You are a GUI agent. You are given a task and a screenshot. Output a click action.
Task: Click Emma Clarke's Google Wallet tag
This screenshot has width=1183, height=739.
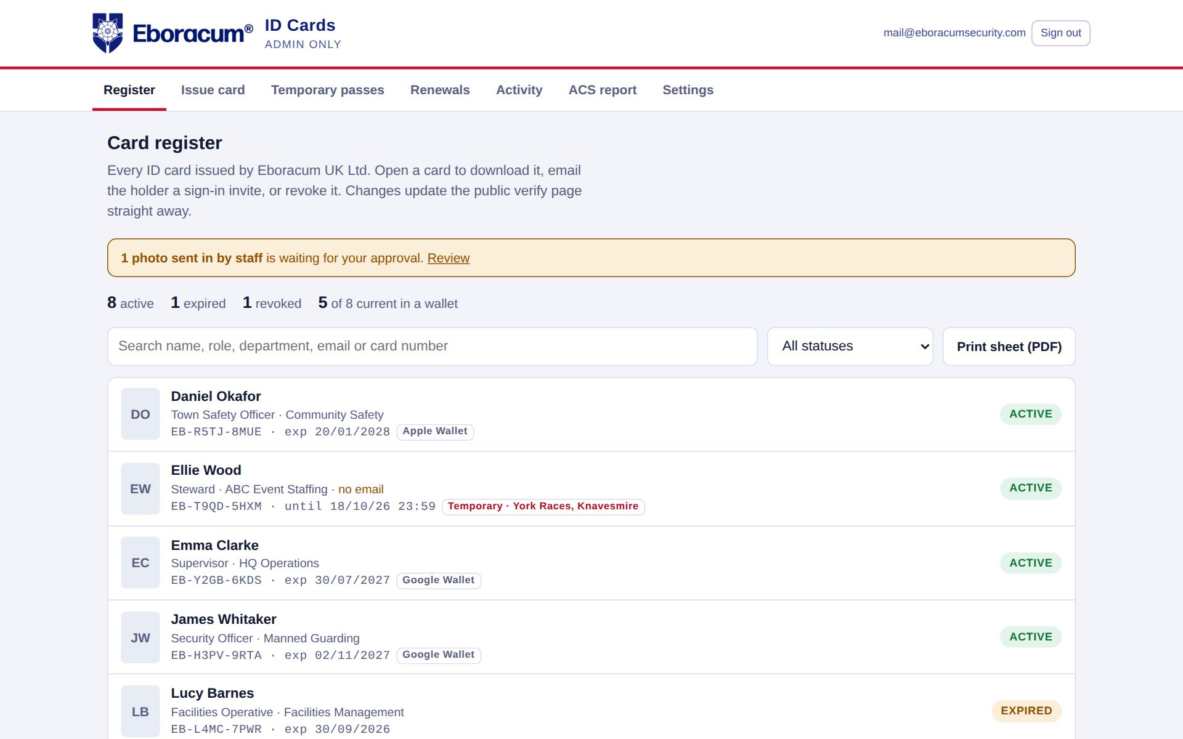point(439,580)
